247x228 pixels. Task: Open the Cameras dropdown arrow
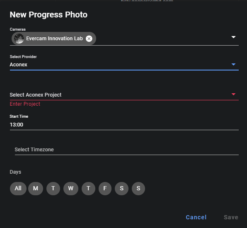tap(233, 37)
